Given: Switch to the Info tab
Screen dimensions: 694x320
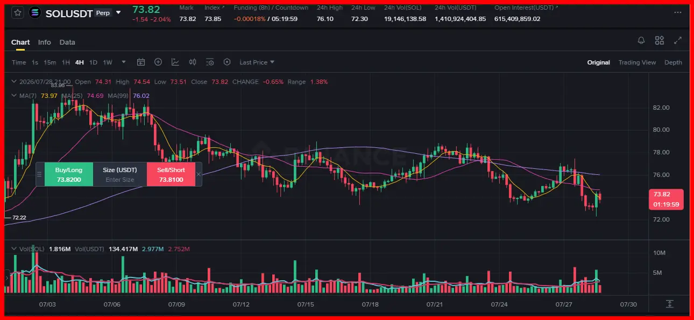Looking at the screenshot, I should pos(45,42).
